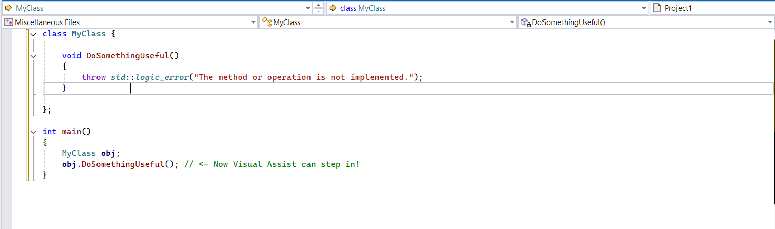
Task: Open the DoSomethingUseful() members dropdown
Action: [770, 22]
